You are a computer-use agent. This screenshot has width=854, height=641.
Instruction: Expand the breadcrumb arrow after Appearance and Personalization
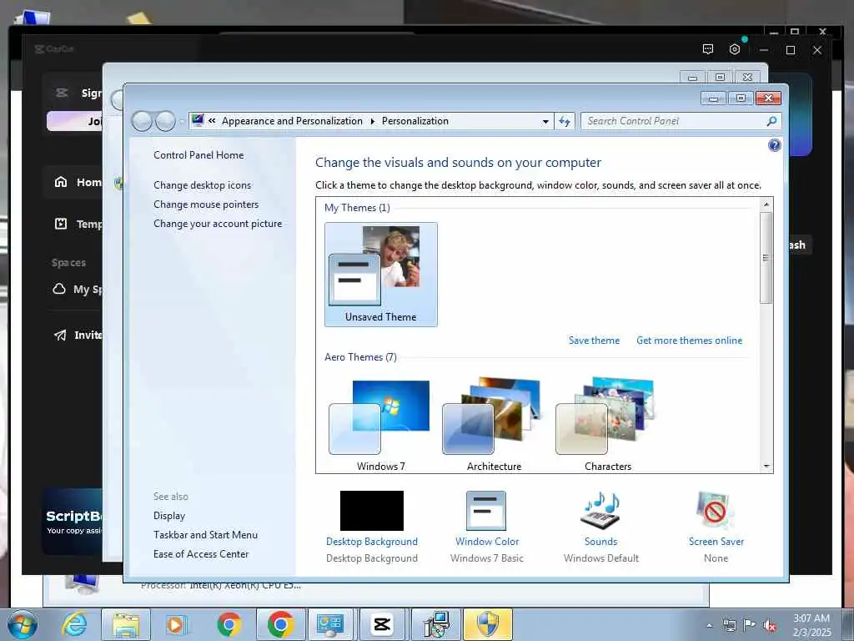pyautogui.click(x=373, y=121)
